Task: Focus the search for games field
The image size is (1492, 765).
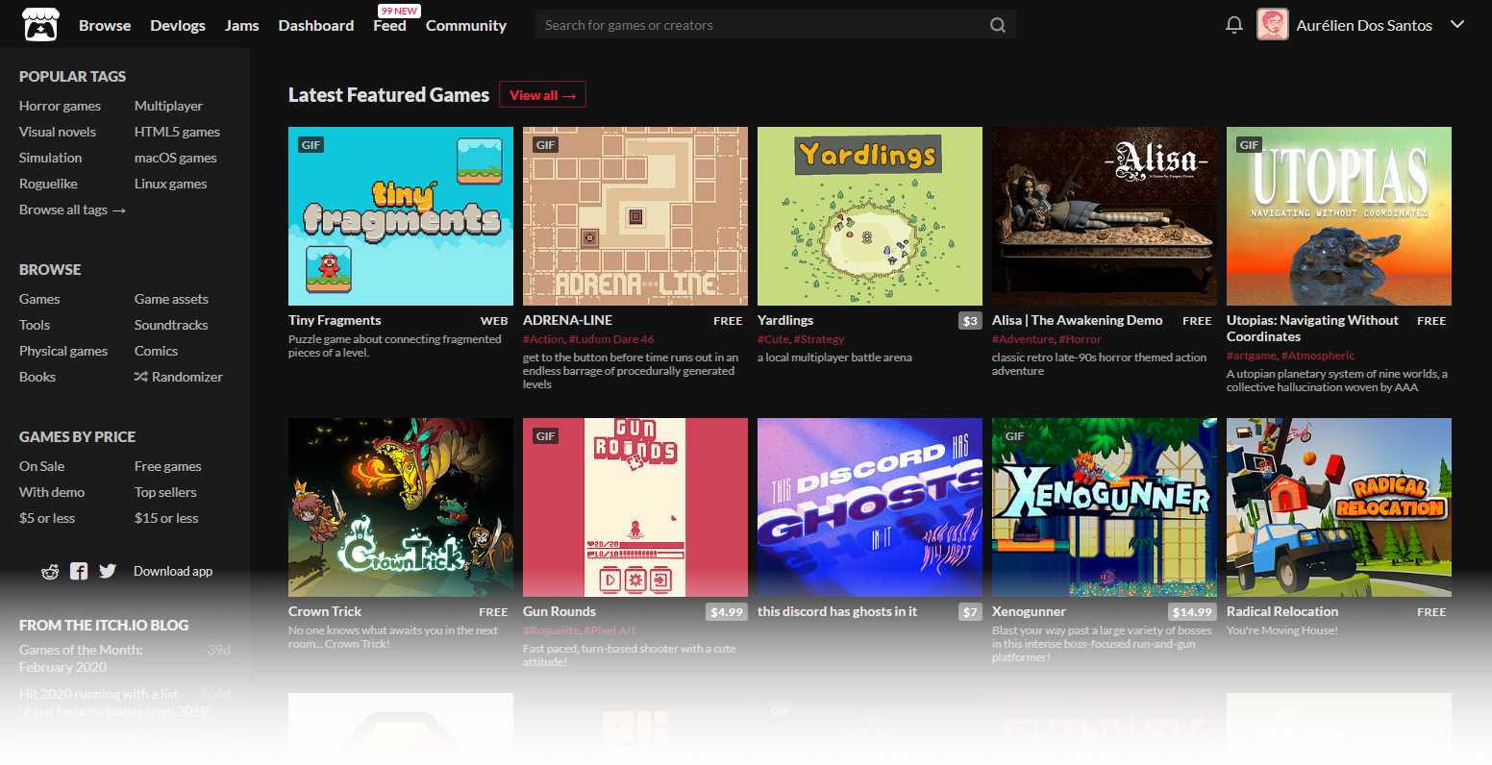Action: click(x=775, y=25)
